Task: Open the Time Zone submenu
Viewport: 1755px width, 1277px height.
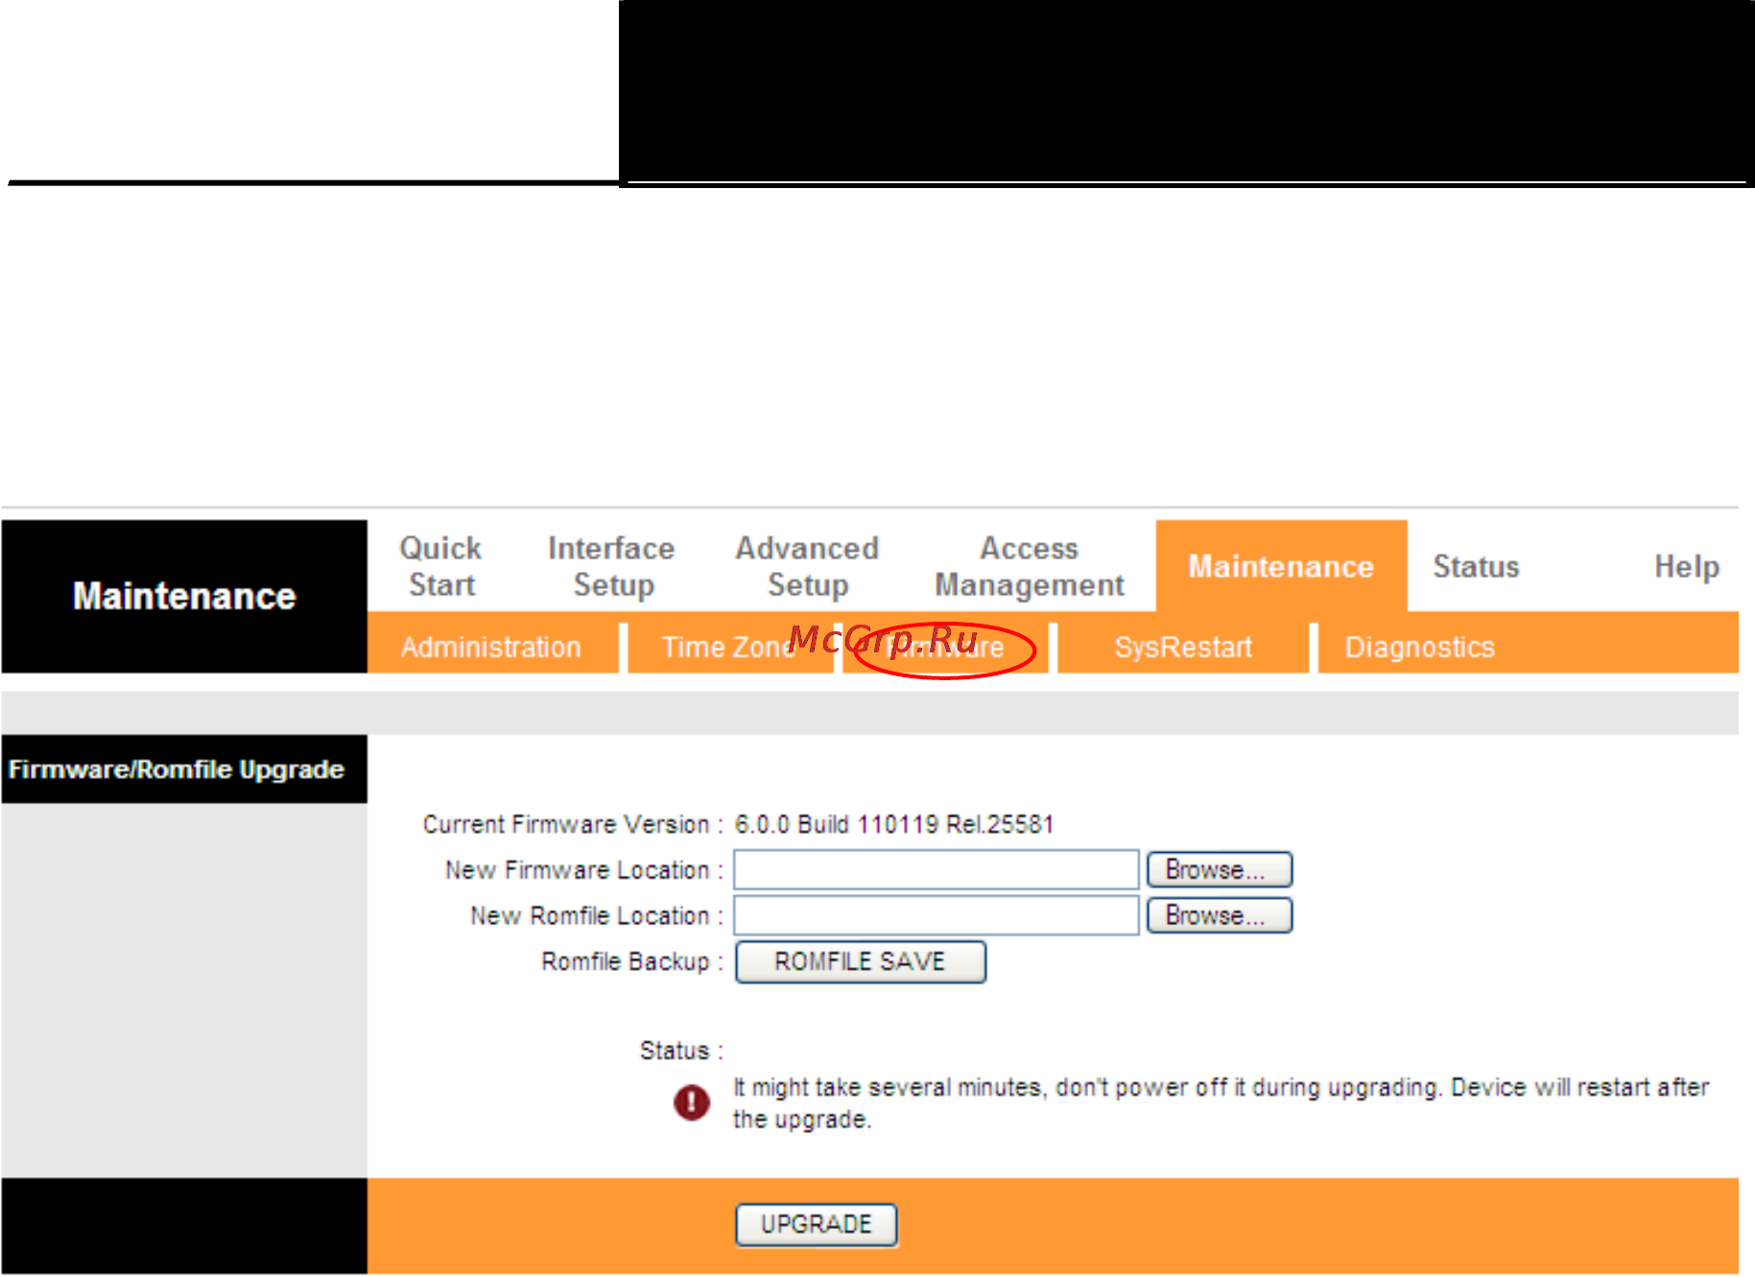Action: click(x=729, y=648)
